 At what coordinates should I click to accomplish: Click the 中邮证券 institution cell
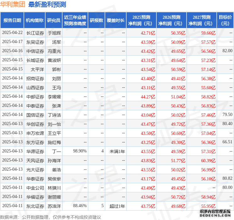pyautogui.click(x=35, y=97)
